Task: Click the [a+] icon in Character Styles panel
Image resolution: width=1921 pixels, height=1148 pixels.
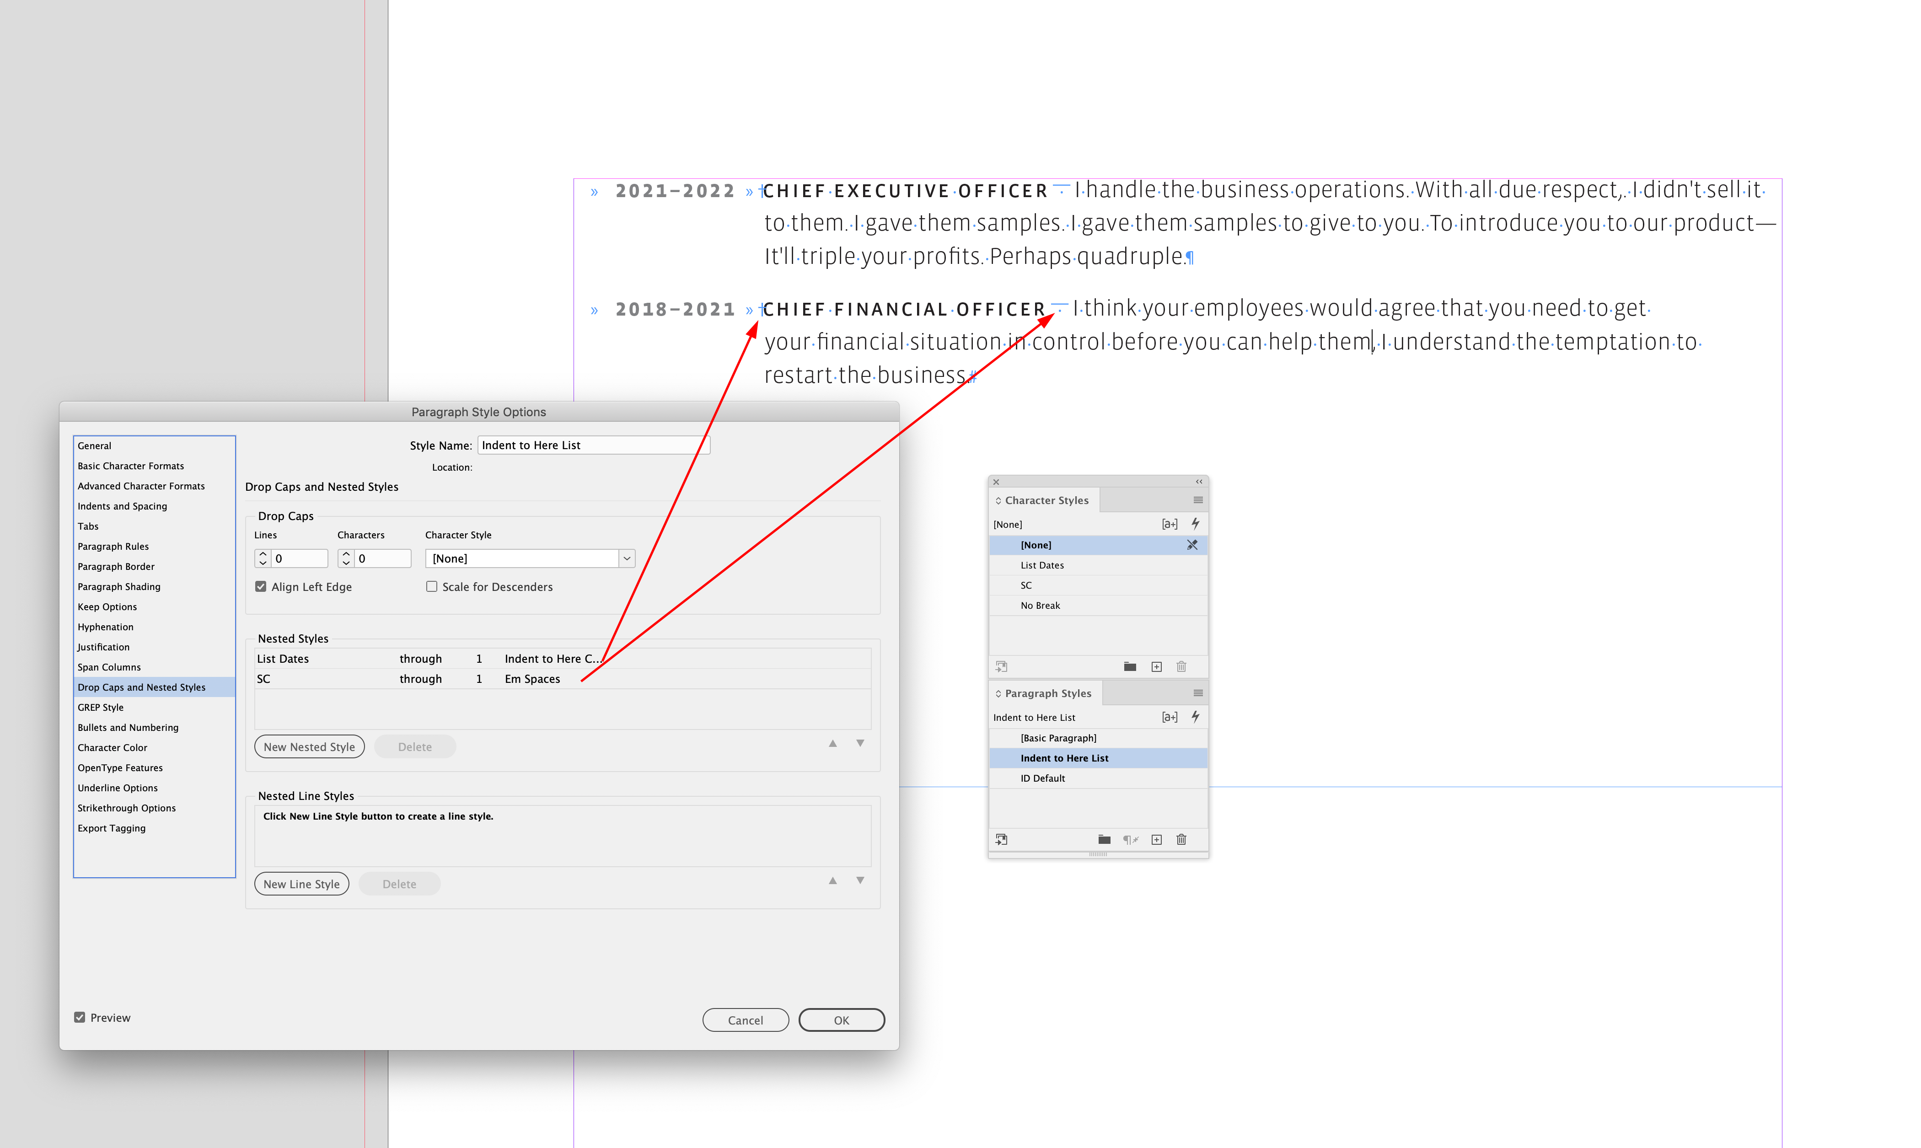Action: (1170, 524)
